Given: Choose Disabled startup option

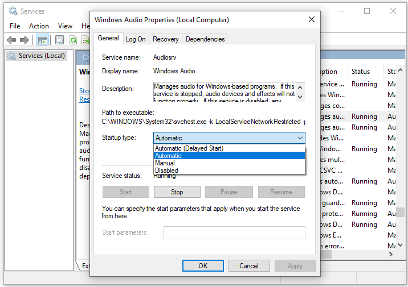Looking at the screenshot, I should pos(229,170).
